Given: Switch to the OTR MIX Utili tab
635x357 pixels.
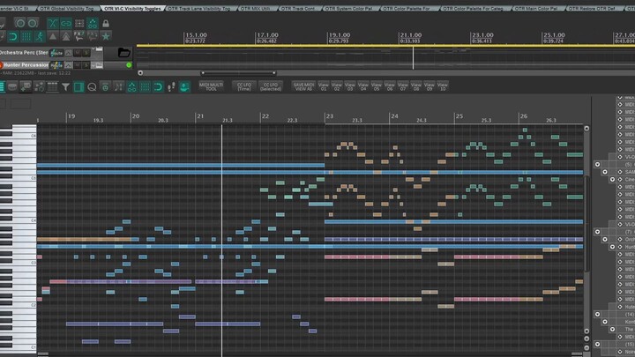Looking at the screenshot, I should pos(256,8).
